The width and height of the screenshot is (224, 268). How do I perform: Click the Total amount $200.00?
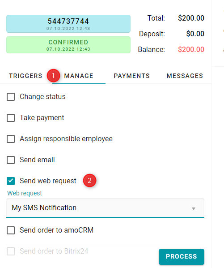[191, 18]
